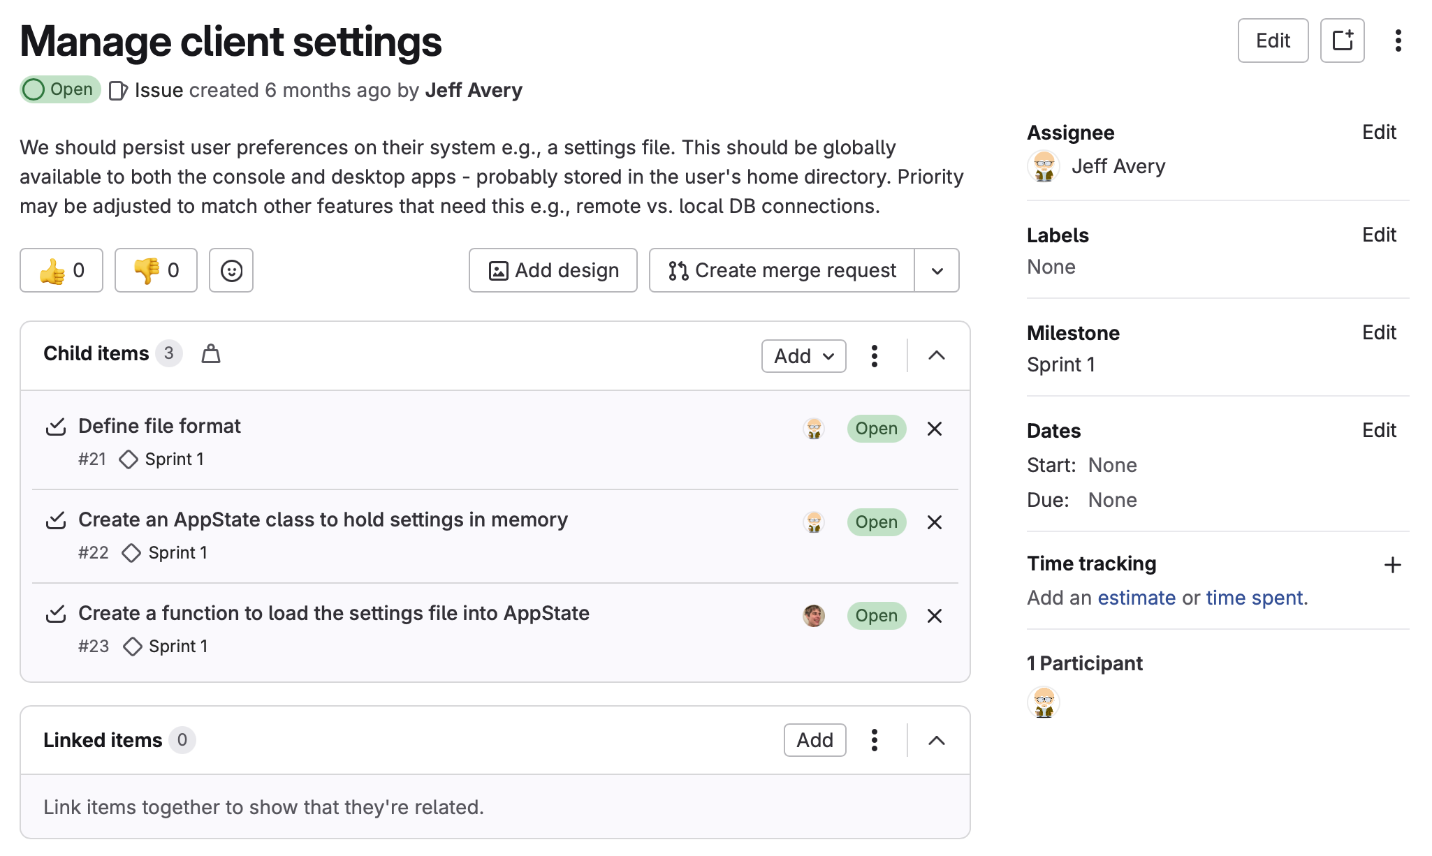
Task: Click the Add design button
Action: (x=553, y=270)
